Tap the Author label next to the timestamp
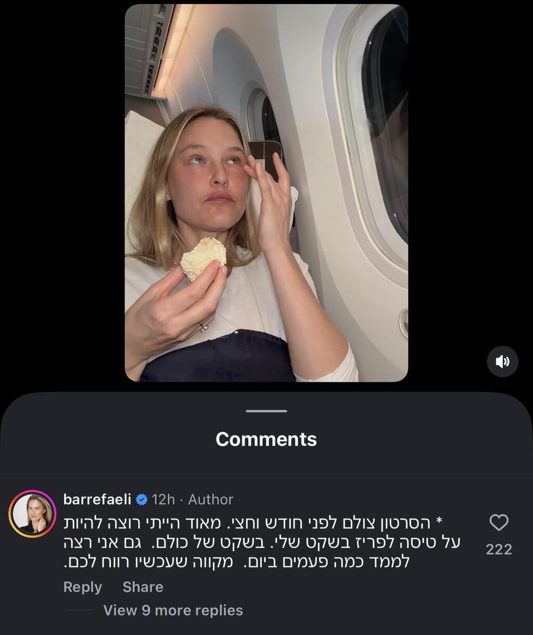Viewport: 533px width, 635px height. 210,499
